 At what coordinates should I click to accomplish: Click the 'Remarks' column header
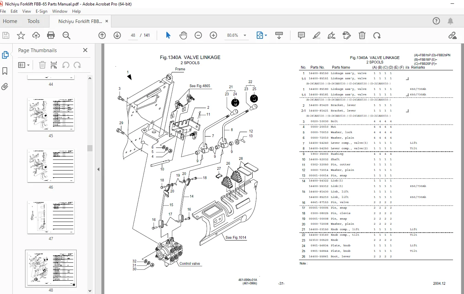coord(418,68)
